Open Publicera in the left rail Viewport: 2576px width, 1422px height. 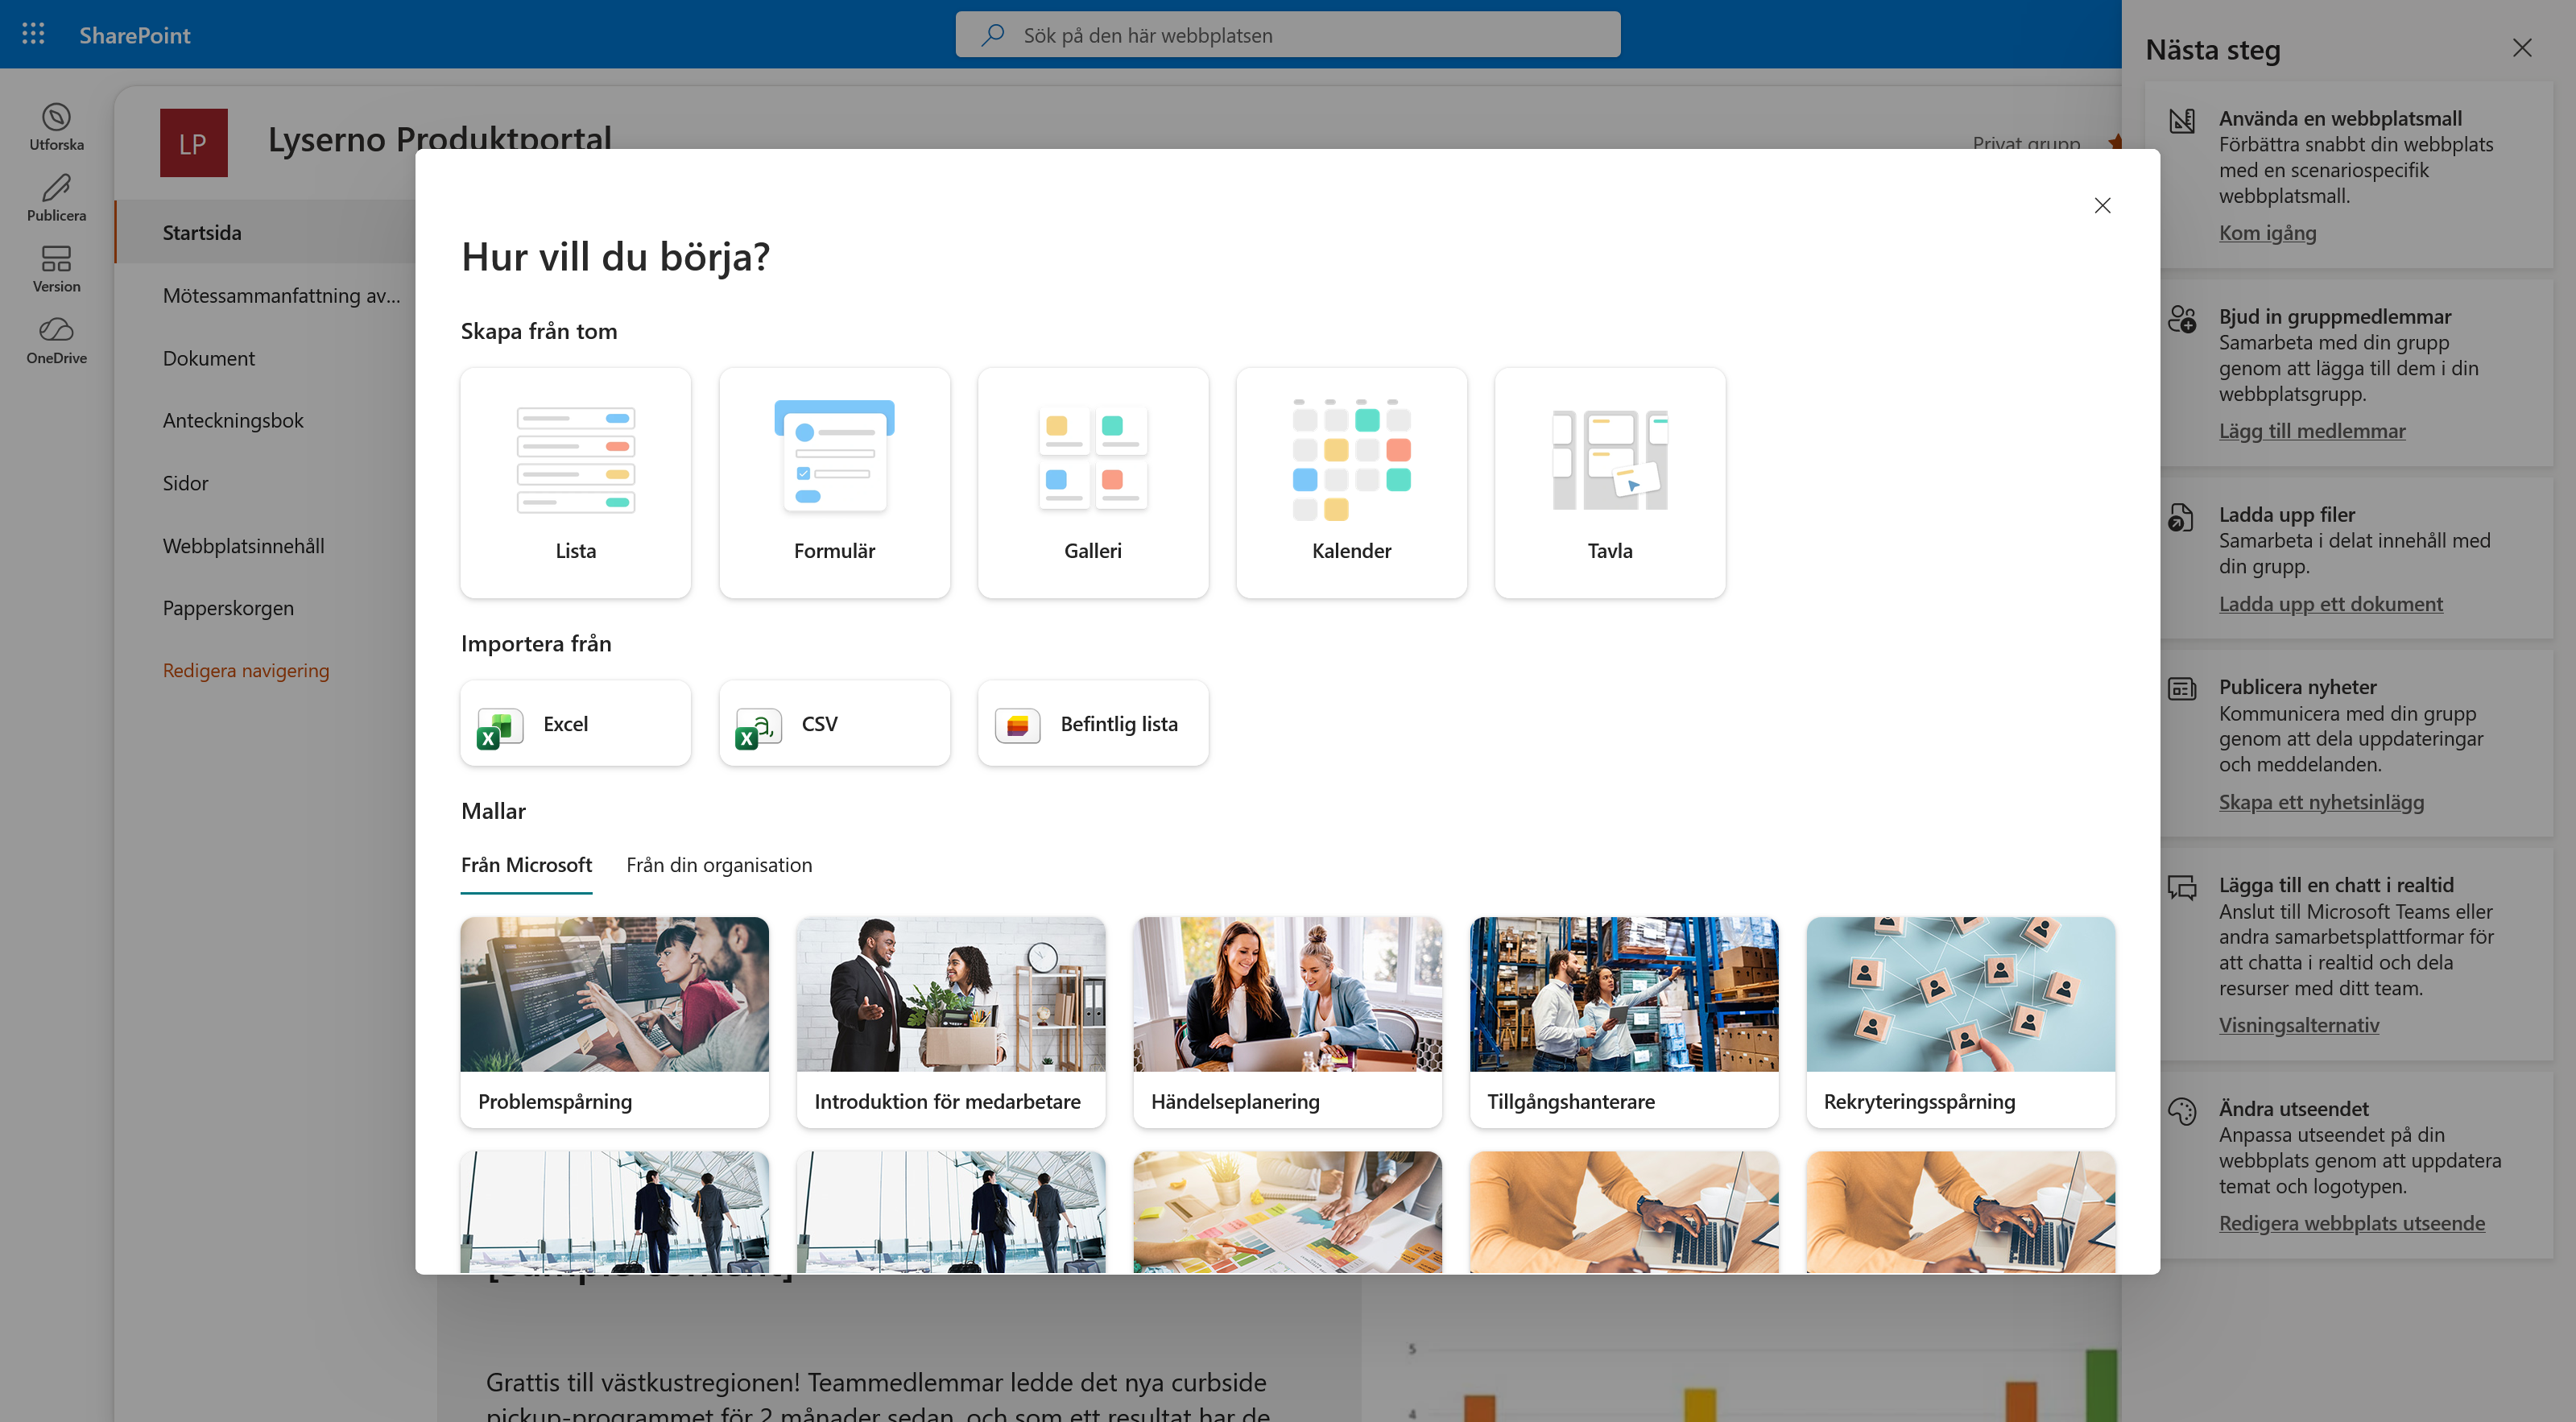(x=56, y=198)
